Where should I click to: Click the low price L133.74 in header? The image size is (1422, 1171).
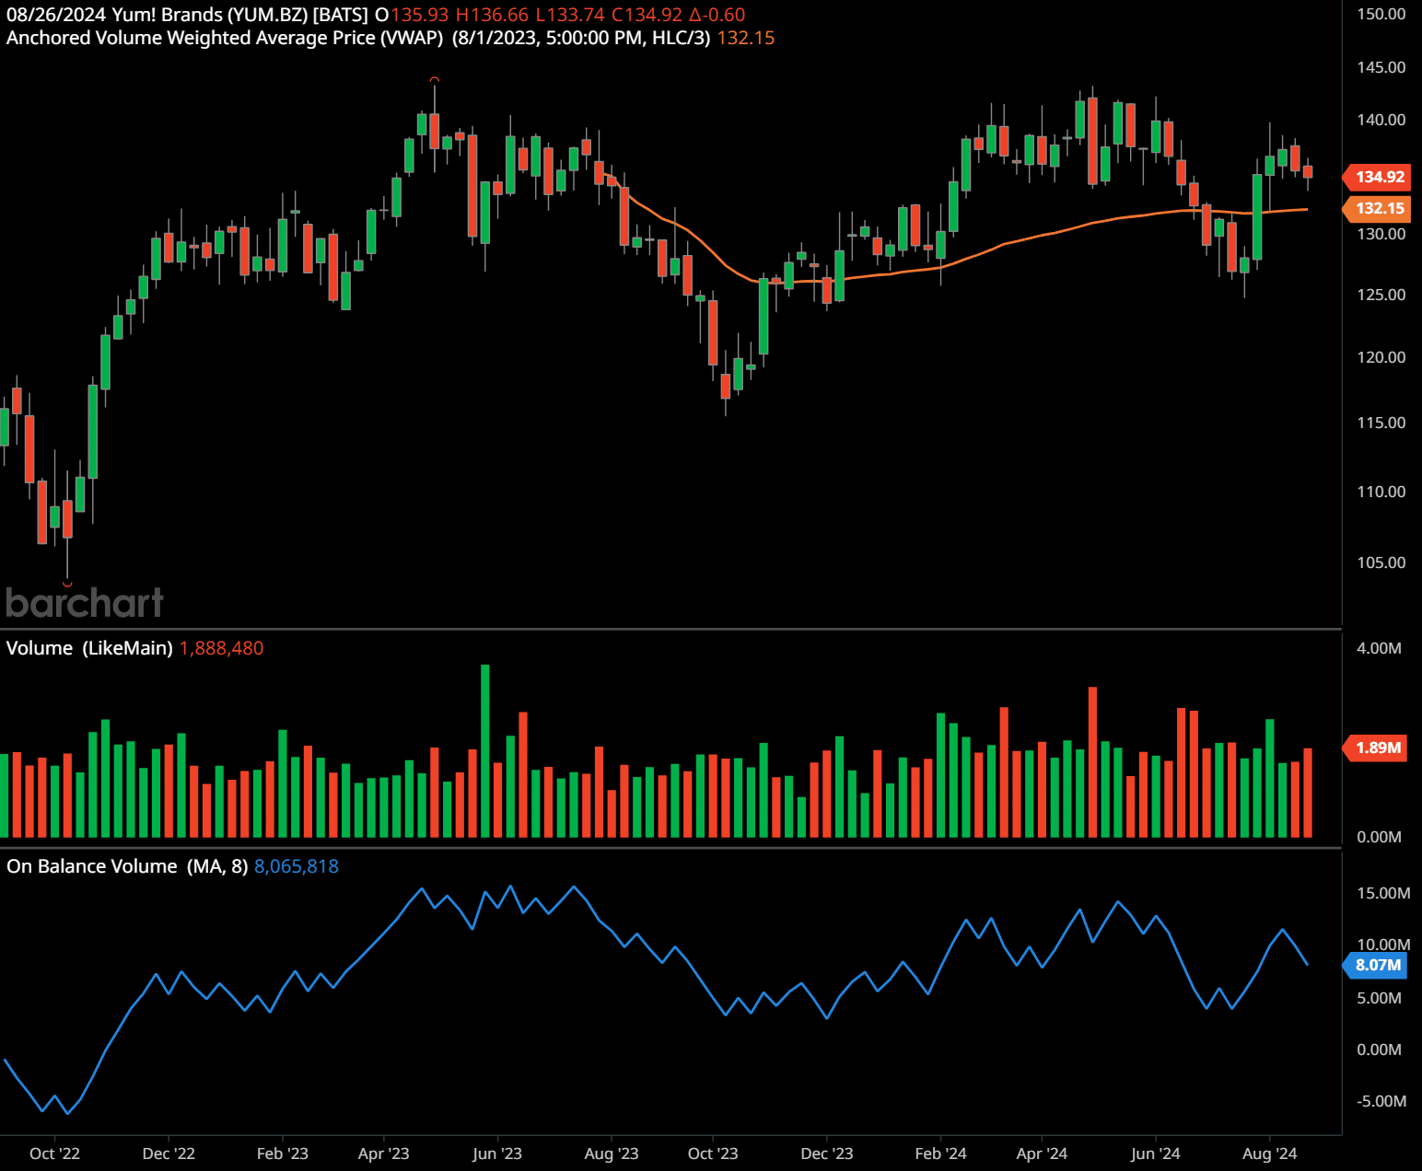click(569, 15)
